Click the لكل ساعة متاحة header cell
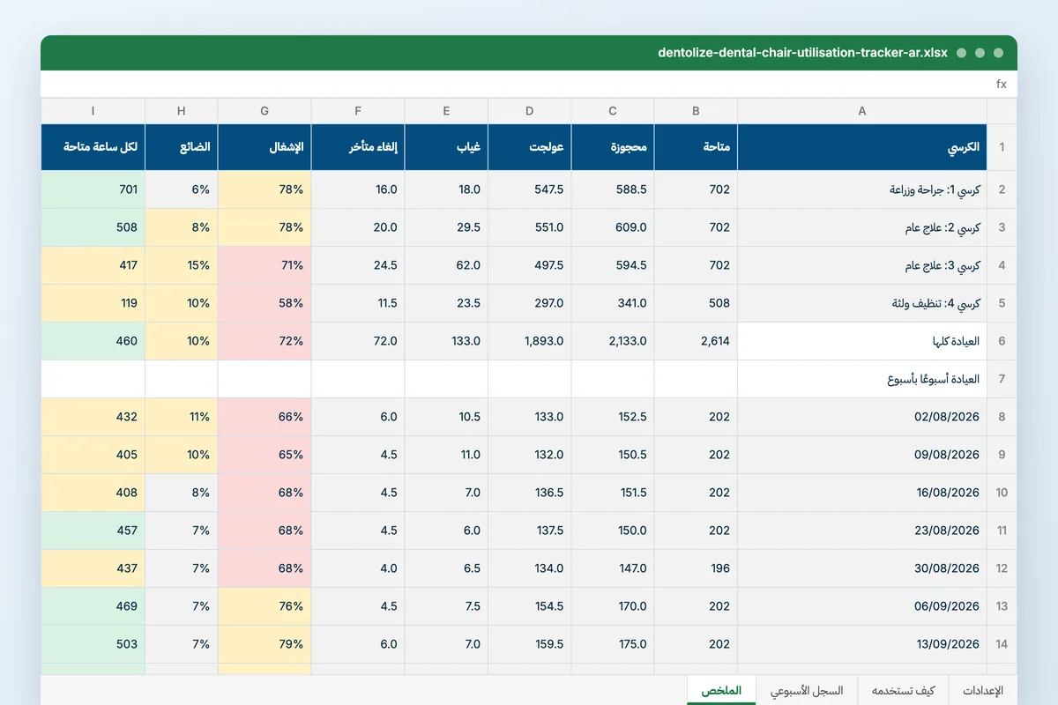Viewport: 1058px width, 705px height. click(x=93, y=147)
